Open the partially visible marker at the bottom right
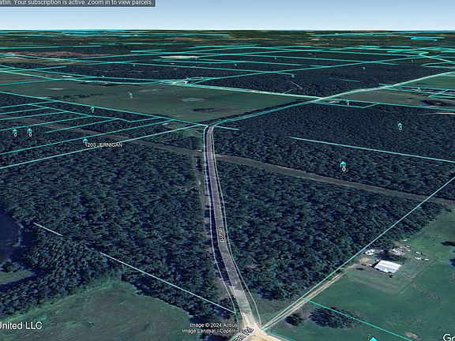Screen dimensions: 455x341 tap(373, 338)
